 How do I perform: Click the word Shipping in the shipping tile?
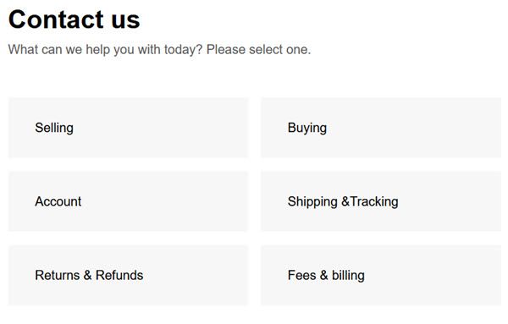click(x=312, y=201)
